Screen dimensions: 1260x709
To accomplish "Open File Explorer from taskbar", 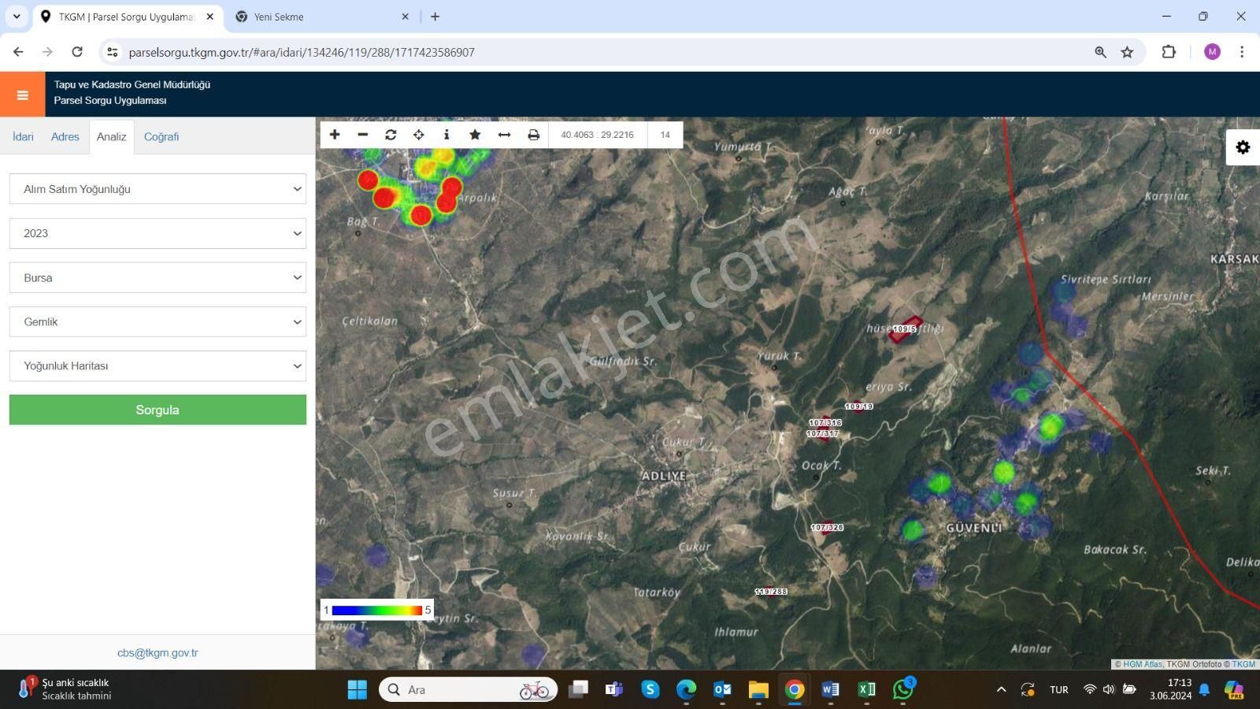I will tap(758, 689).
